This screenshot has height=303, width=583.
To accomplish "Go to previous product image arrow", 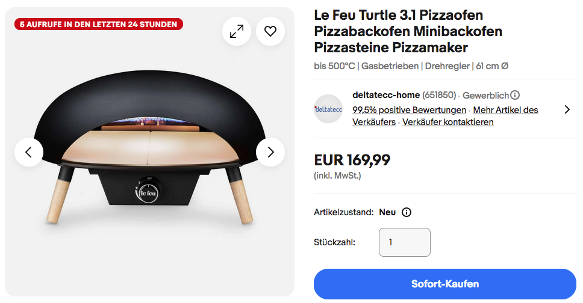I will (29, 152).
